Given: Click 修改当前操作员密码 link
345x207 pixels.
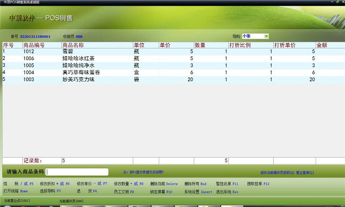Looking at the screenshot, I should 277,172.
